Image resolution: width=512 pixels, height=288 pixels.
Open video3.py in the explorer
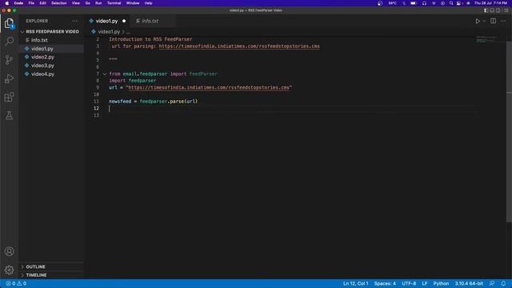(42, 66)
